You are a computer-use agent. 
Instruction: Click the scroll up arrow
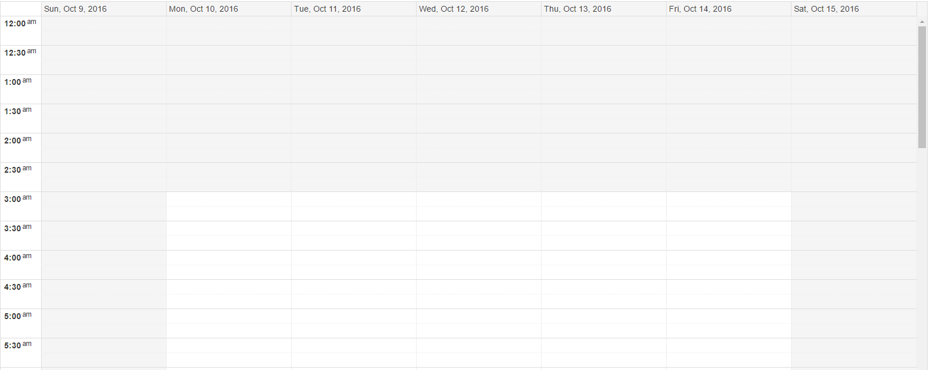click(x=922, y=22)
